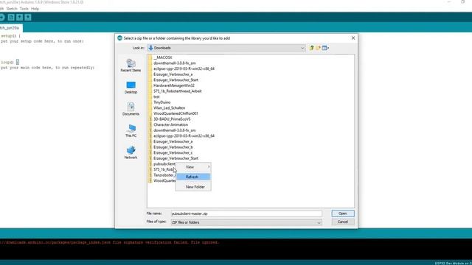Select the Erzeuger_Verbraucher_c zip file
This screenshot has width=472, height=265.
tap(170, 152)
